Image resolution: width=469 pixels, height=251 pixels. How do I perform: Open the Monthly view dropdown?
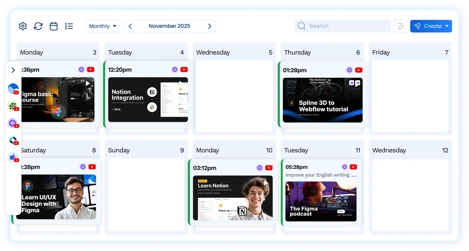(103, 26)
